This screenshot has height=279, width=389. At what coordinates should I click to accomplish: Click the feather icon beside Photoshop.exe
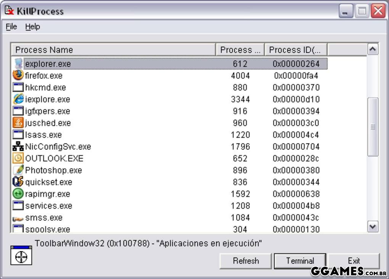[x=18, y=170]
